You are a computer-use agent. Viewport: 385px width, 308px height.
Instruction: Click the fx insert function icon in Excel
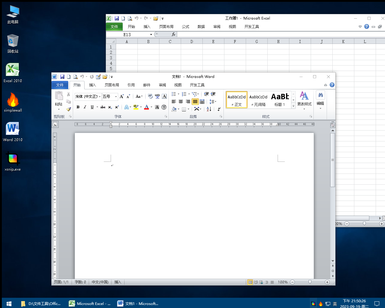click(174, 34)
